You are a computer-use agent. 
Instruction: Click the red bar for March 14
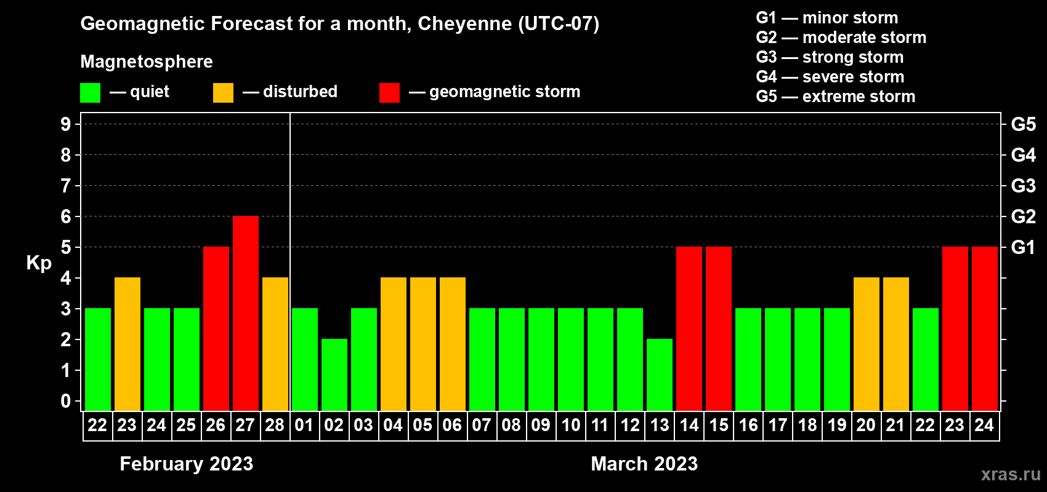pos(689,329)
